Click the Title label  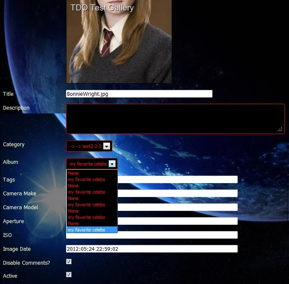click(x=8, y=94)
